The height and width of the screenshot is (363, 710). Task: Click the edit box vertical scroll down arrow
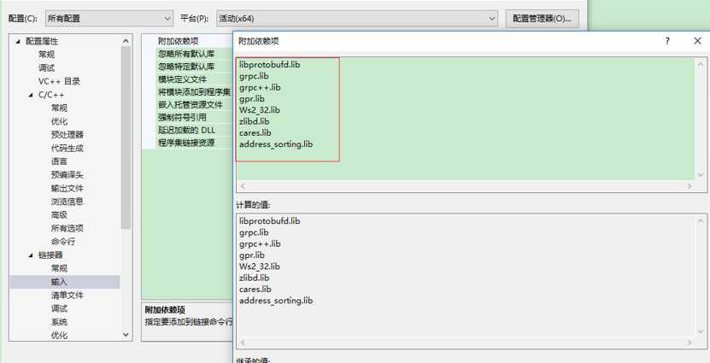coord(701,175)
